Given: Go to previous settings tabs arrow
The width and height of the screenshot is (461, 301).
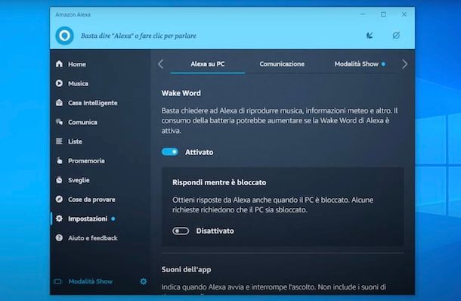Looking at the screenshot, I should (x=160, y=64).
